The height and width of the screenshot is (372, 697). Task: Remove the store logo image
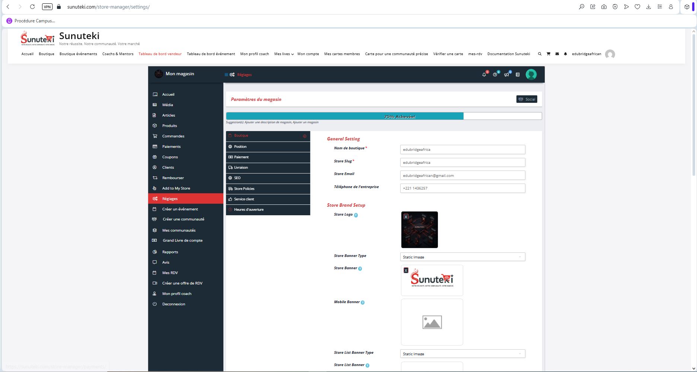pos(406,216)
